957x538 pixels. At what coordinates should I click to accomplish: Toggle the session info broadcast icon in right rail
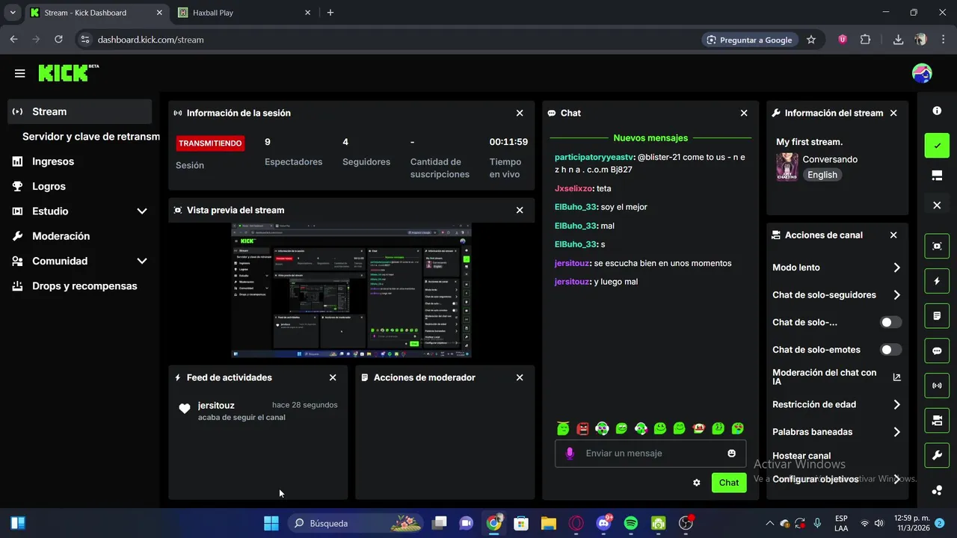[x=937, y=386]
